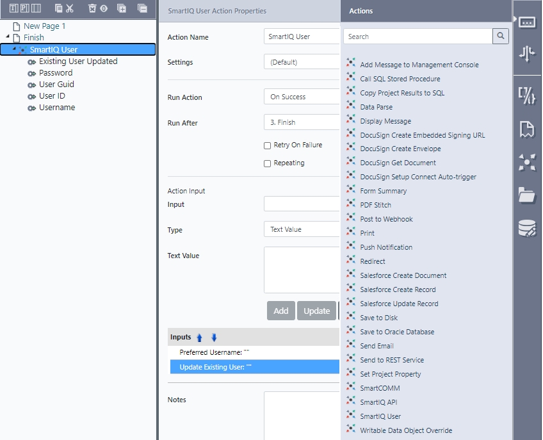Screen dimensions: 543x440
Task: Click the icon beside Data Parse action
Action: point(351,105)
